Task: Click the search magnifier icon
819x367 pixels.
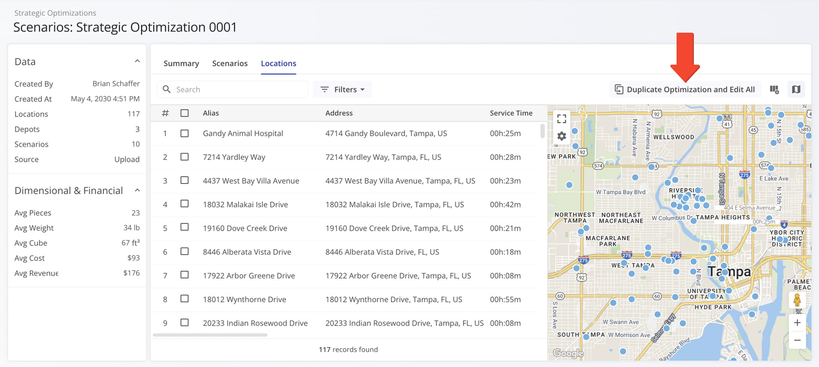Action: tap(167, 89)
